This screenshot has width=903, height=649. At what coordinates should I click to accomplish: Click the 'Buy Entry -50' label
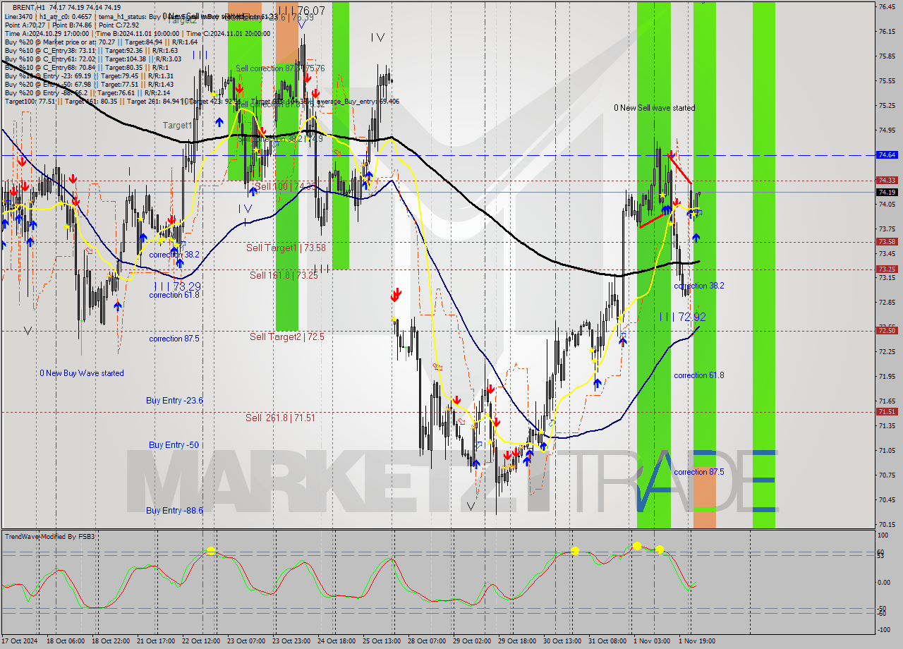(174, 444)
